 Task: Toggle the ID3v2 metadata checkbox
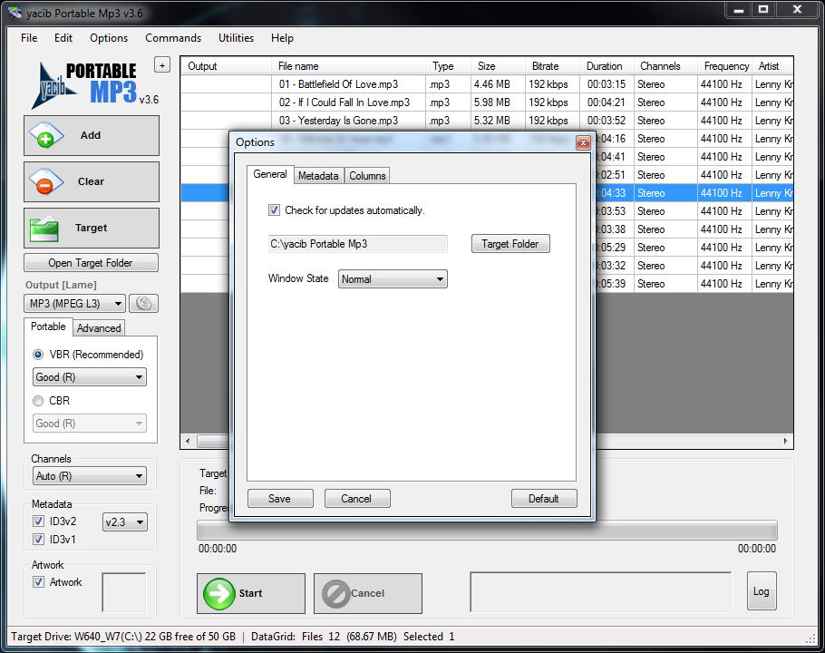pos(38,521)
